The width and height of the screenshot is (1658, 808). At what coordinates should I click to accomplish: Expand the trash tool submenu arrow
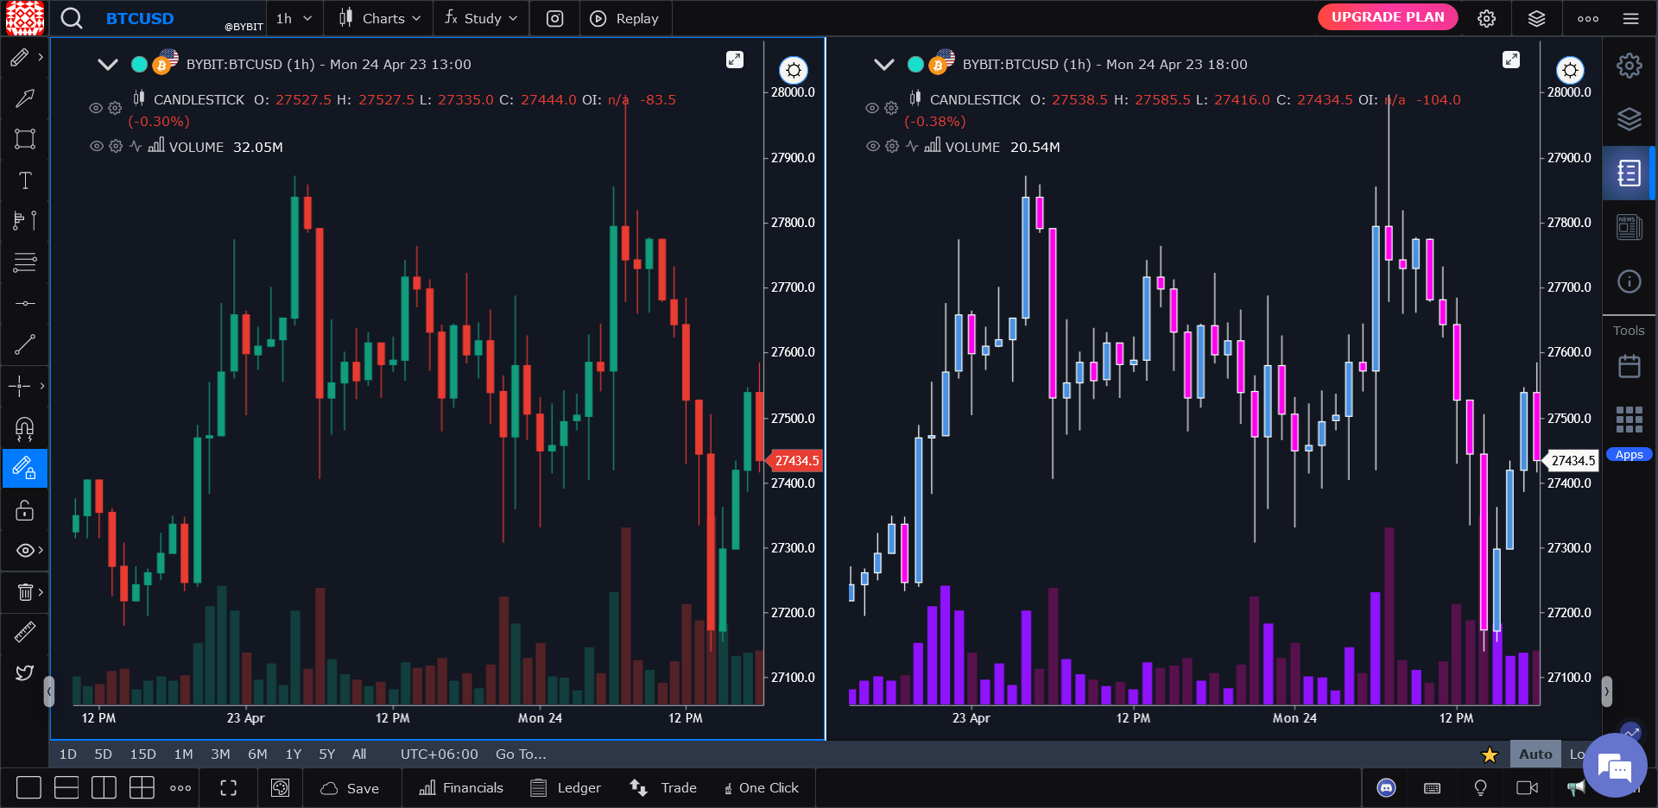coord(41,592)
